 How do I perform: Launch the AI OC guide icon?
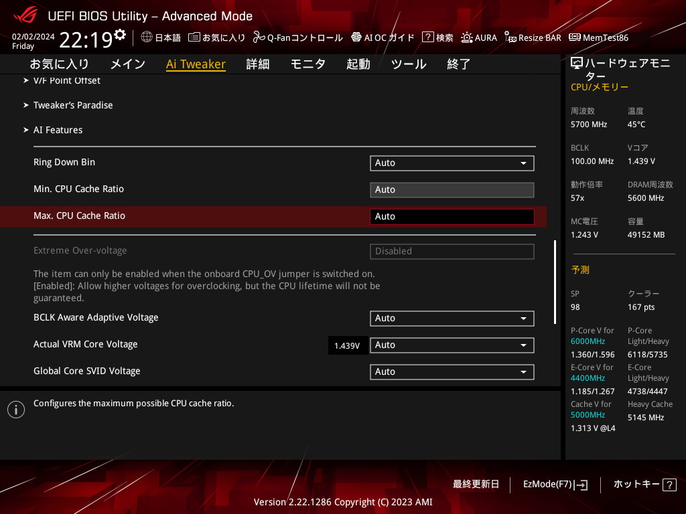(356, 37)
